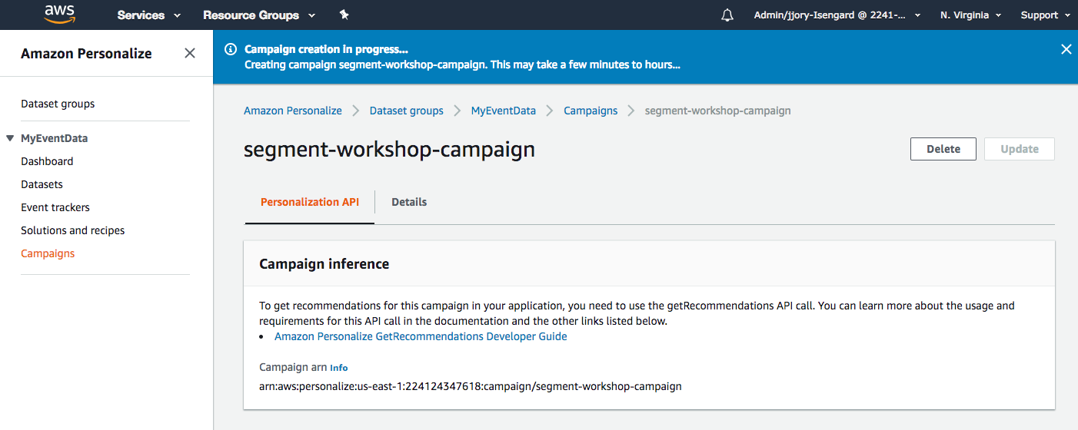Open GetRecommendations Developer Guide link
Screen dimensions: 1078x430
421,336
